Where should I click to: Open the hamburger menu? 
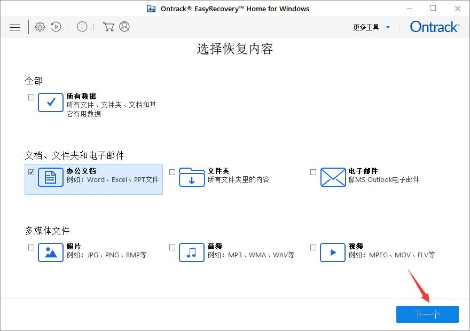click(15, 27)
